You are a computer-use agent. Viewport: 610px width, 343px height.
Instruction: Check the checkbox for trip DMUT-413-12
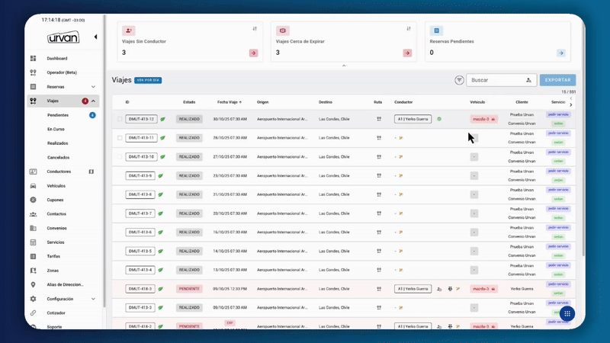[120, 119]
